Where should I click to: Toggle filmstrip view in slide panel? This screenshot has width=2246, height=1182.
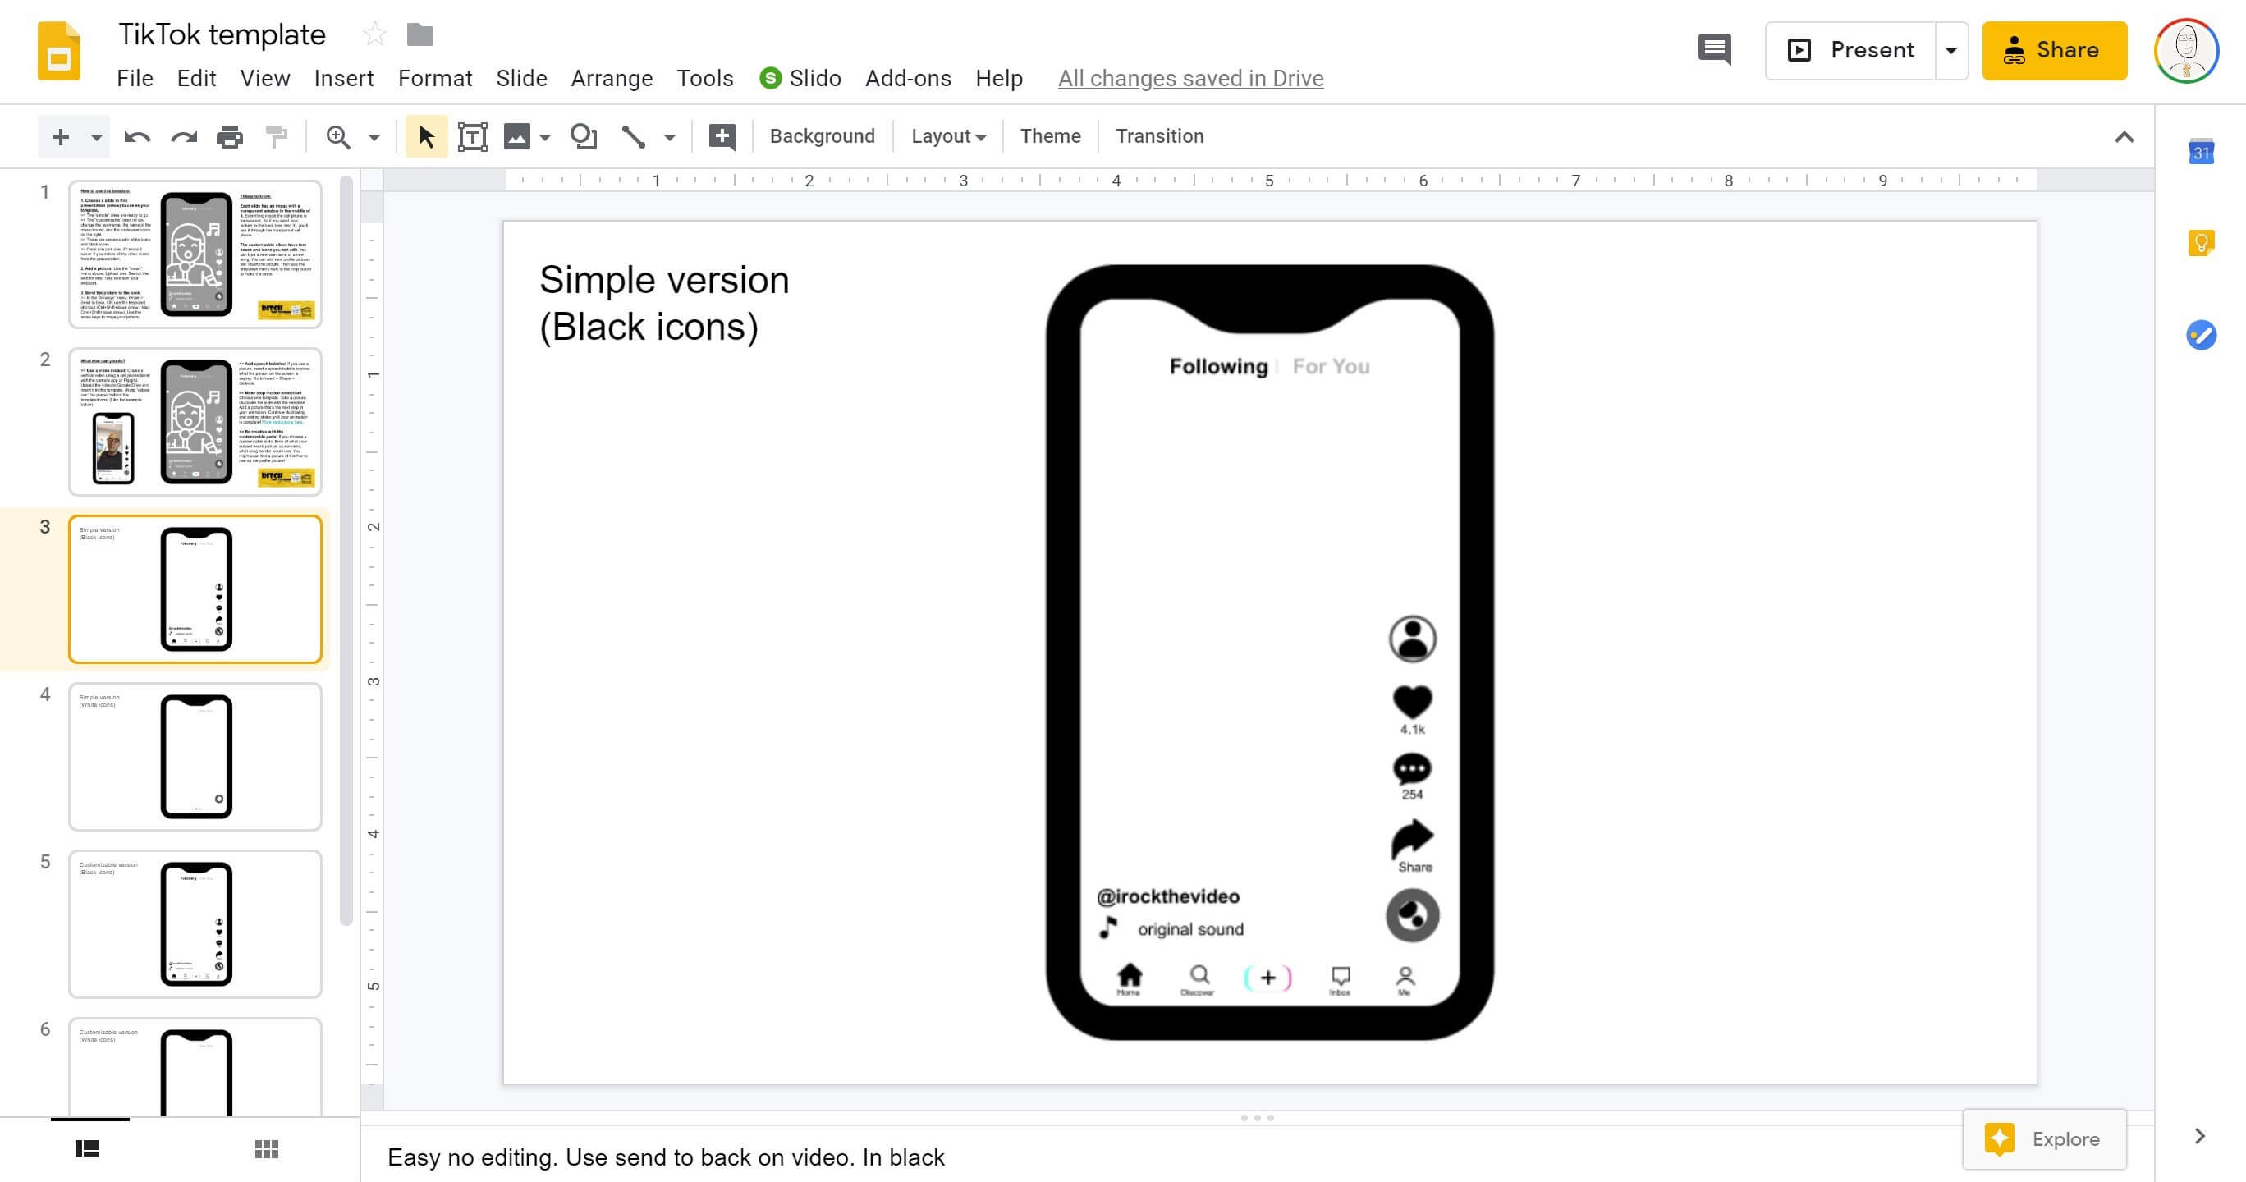86,1148
